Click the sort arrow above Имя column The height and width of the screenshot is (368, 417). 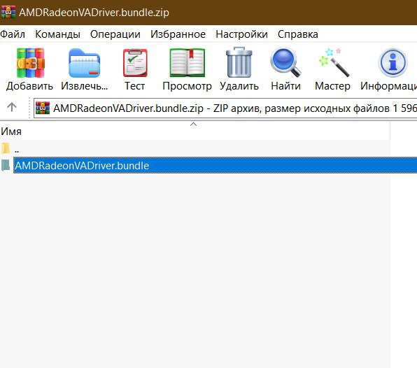click(194, 124)
